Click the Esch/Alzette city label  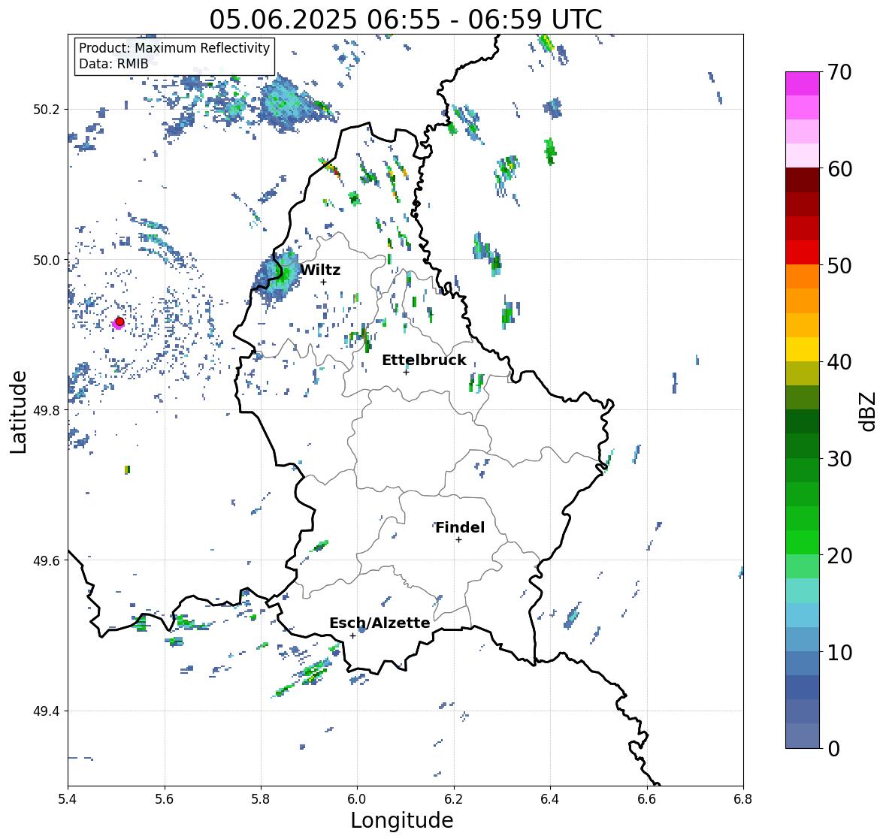(x=379, y=623)
